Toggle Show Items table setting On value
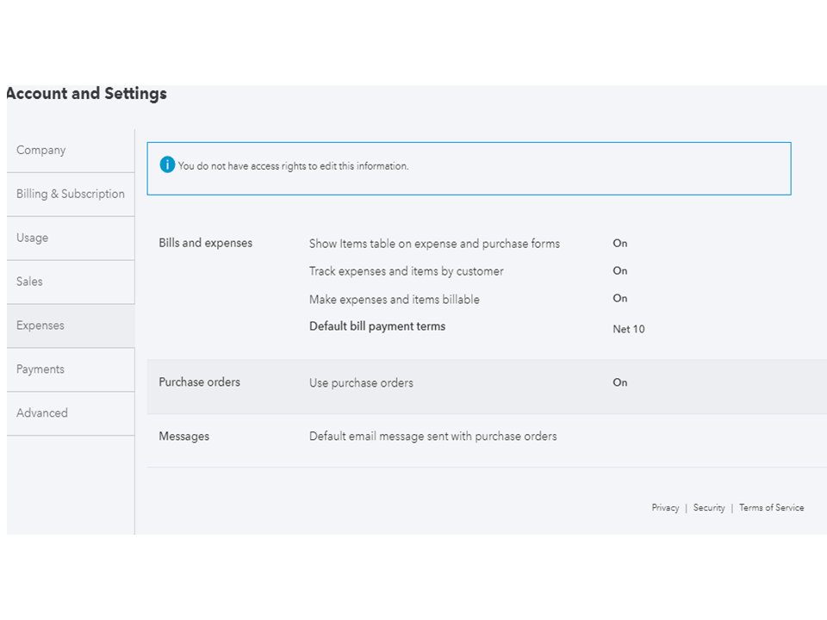Screen dimensions: 827x620 (620, 244)
